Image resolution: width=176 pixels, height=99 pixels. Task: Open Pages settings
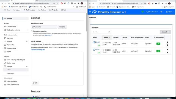pos(9,52)
